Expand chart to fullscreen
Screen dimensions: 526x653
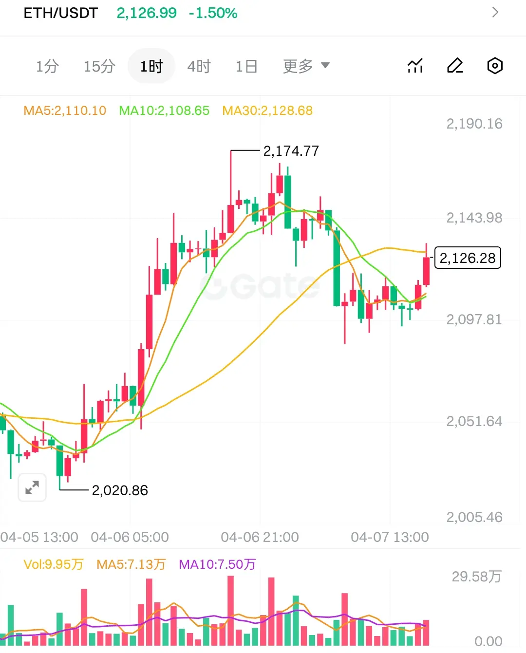[32, 487]
